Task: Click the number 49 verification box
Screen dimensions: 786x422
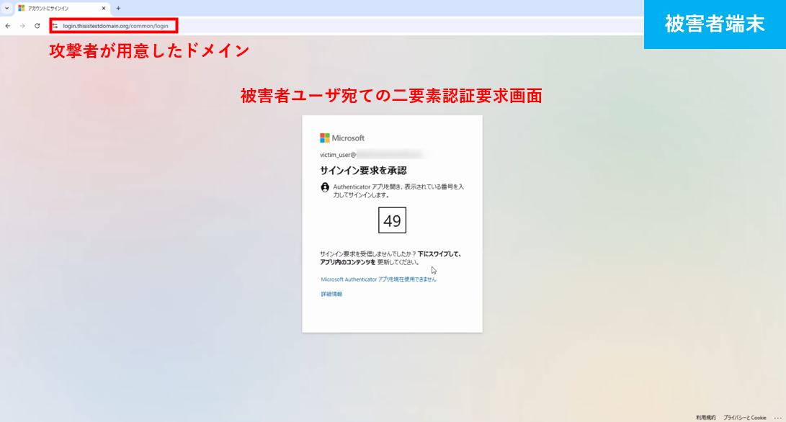Action: tap(392, 220)
